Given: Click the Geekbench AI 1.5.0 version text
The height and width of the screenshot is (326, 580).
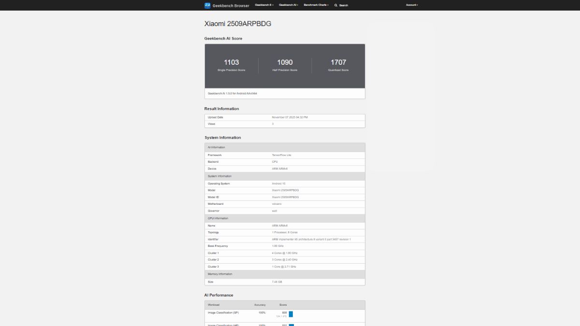Looking at the screenshot, I should (232, 93).
